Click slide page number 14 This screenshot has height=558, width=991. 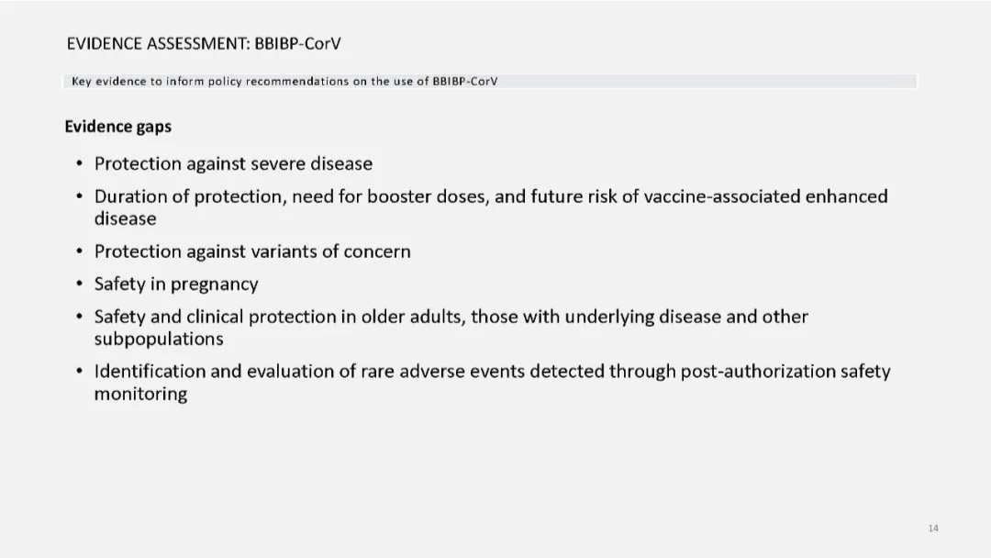tap(933, 529)
